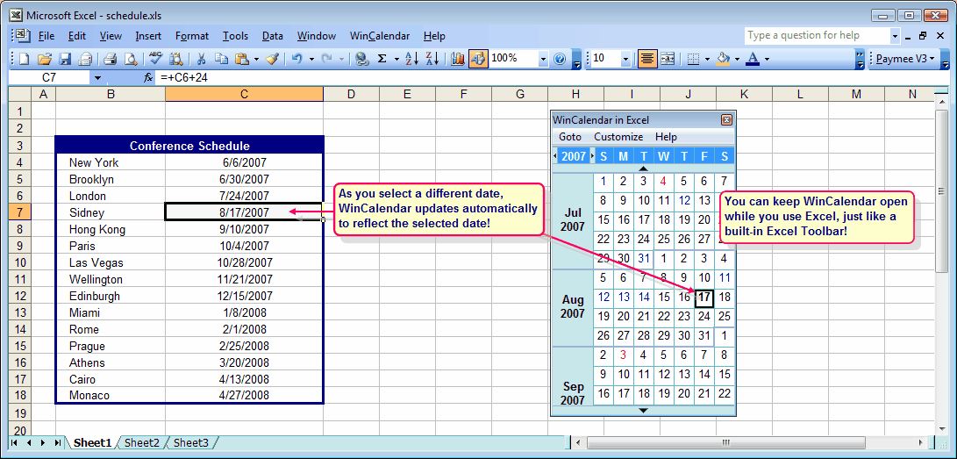The height and width of the screenshot is (459, 957).
Task: Open the WinCalendar menu in menu bar
Action: (380, 36)
